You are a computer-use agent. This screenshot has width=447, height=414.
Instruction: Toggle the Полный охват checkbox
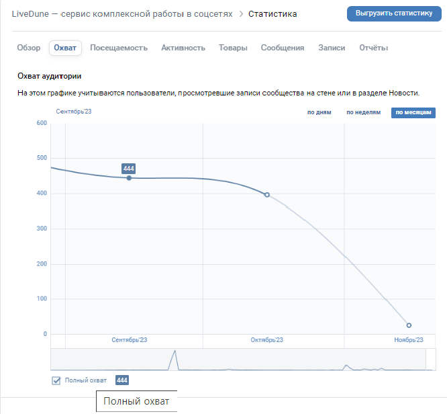pos(56,380)
